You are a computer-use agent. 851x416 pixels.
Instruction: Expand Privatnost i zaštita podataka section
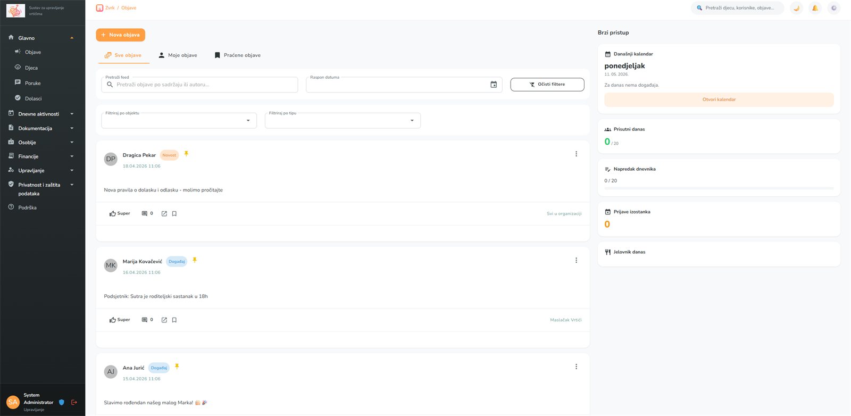pos(43,189)
